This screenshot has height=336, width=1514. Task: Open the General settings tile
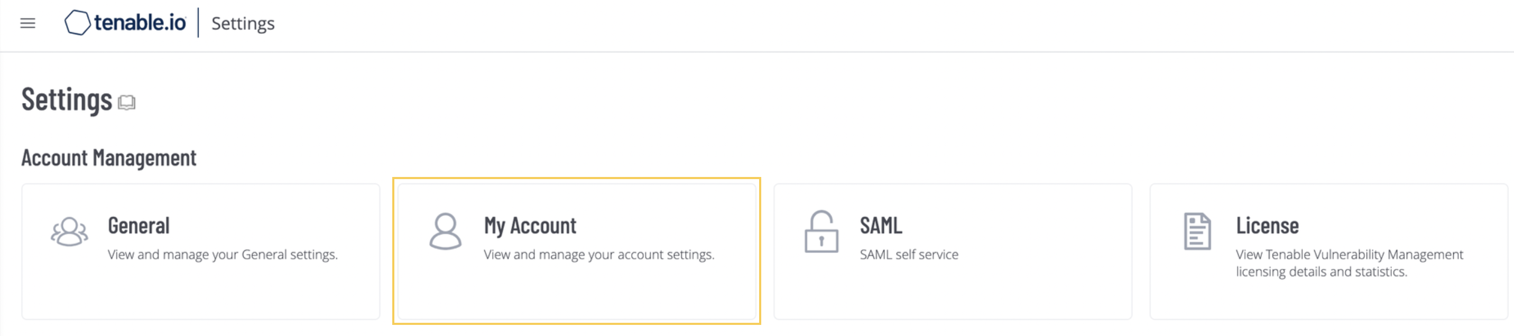201,251
